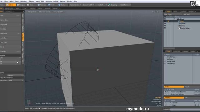Select the Tack Tool
Viewport: 200px width, 112px height.
pos(10,42)
